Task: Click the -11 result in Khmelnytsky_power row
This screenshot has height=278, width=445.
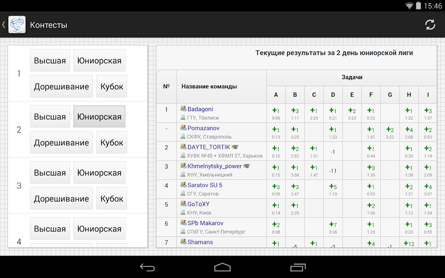Action: [x=333, y=171]
